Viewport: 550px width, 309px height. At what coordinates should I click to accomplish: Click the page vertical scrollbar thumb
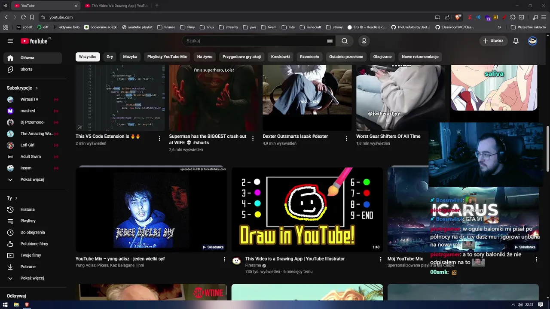[x=547, y=148]
